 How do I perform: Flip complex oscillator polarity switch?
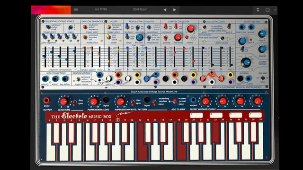pyautogui.click(x=165, y=38)
